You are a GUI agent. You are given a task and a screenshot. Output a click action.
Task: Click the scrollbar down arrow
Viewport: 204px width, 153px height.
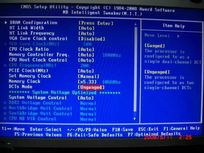(134, 119)
